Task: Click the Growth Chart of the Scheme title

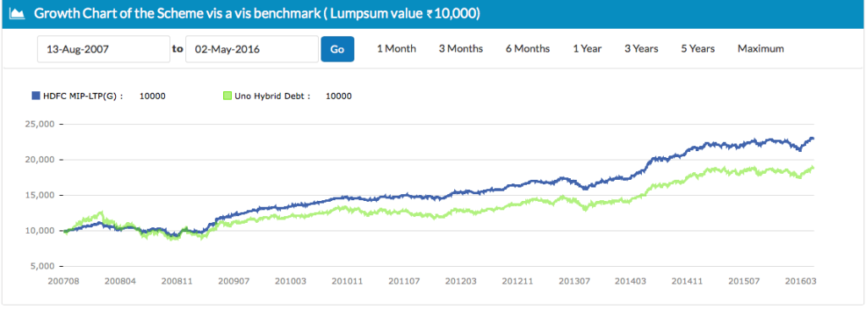Action: click(257, 14)
